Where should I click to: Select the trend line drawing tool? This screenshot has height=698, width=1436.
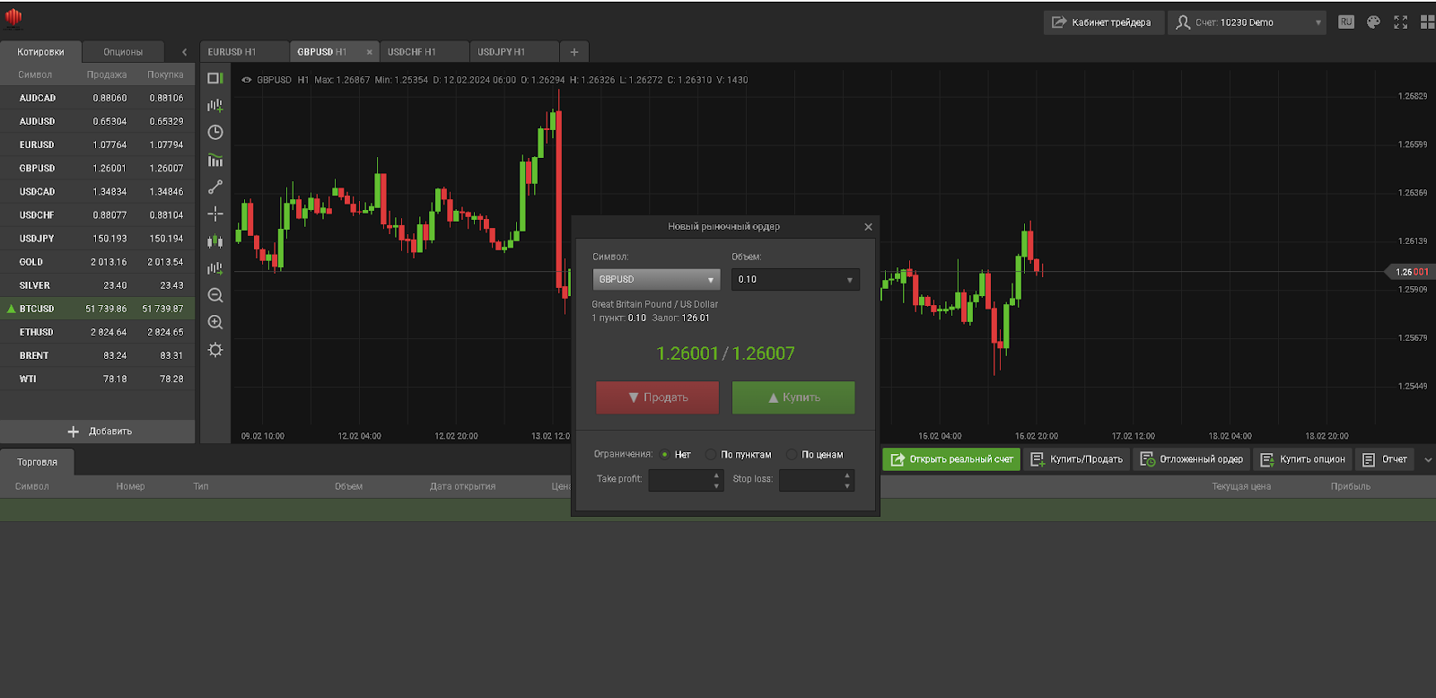click(215, 187)
